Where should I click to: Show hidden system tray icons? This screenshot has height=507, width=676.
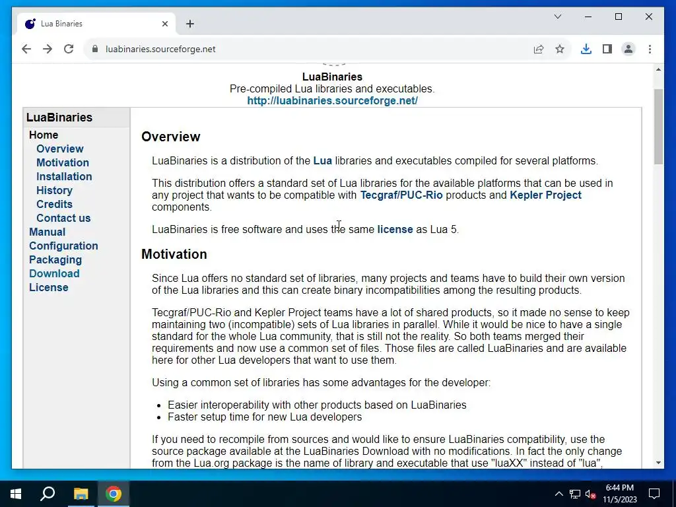point(558,494)
